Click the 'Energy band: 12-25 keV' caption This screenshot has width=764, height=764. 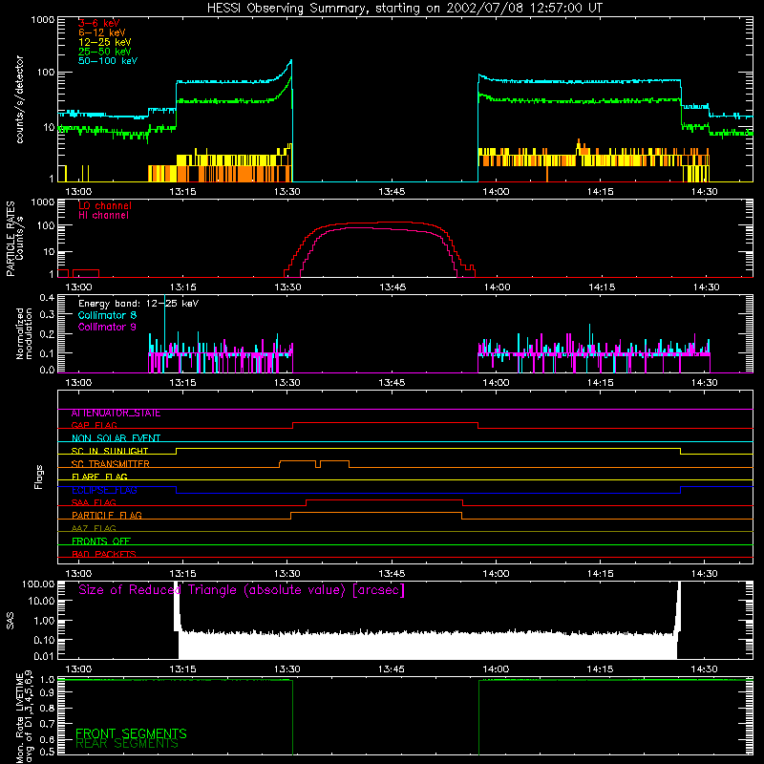click(x=138, y=304)
